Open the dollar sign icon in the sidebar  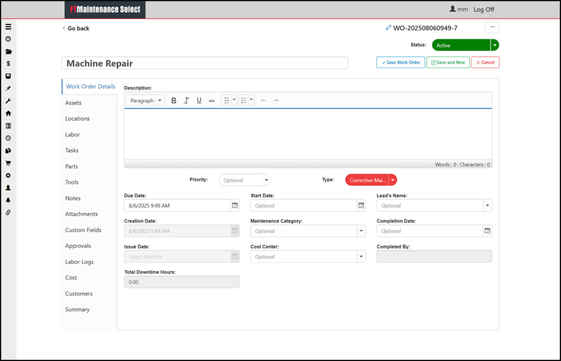tap(8, 64)
